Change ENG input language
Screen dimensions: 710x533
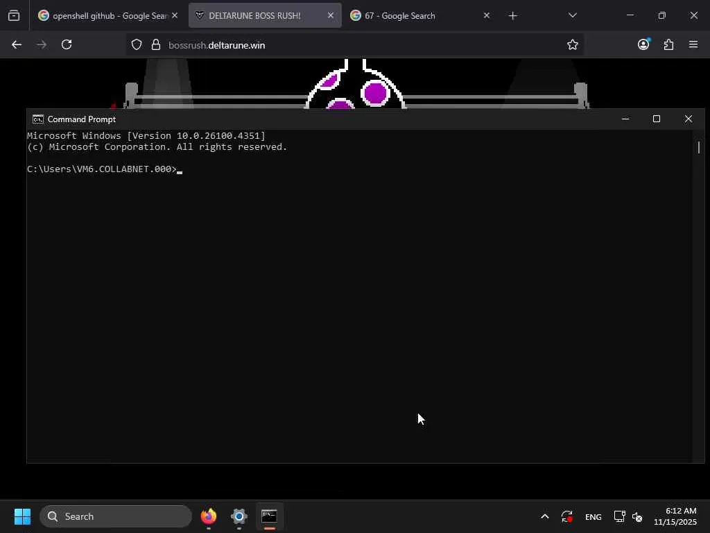[594, 516]
